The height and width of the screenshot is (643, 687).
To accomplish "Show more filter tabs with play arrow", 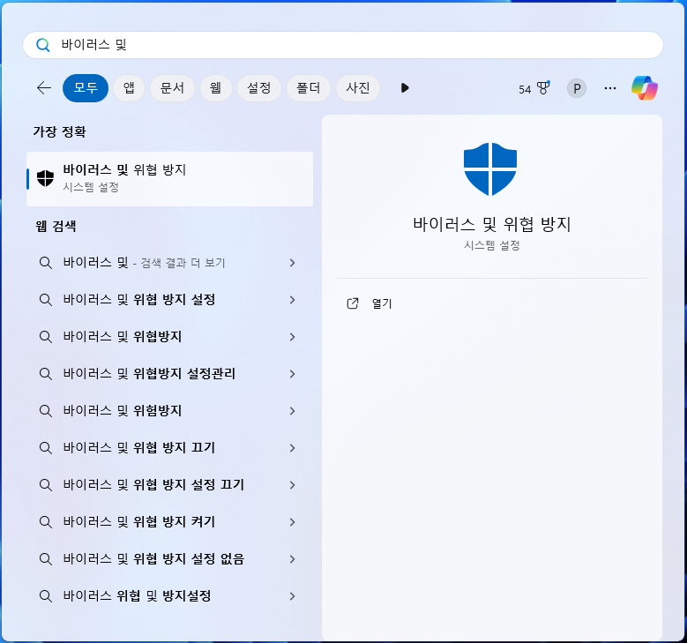I will (x=405, y=88).
